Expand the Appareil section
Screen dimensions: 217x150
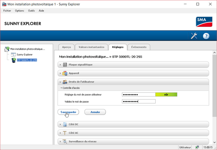(x=60, y=73)
